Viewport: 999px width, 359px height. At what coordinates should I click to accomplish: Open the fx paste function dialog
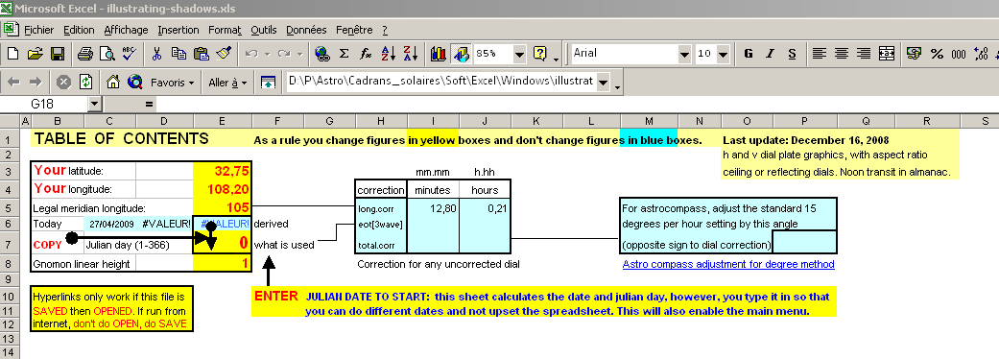(x=366, y=54)
